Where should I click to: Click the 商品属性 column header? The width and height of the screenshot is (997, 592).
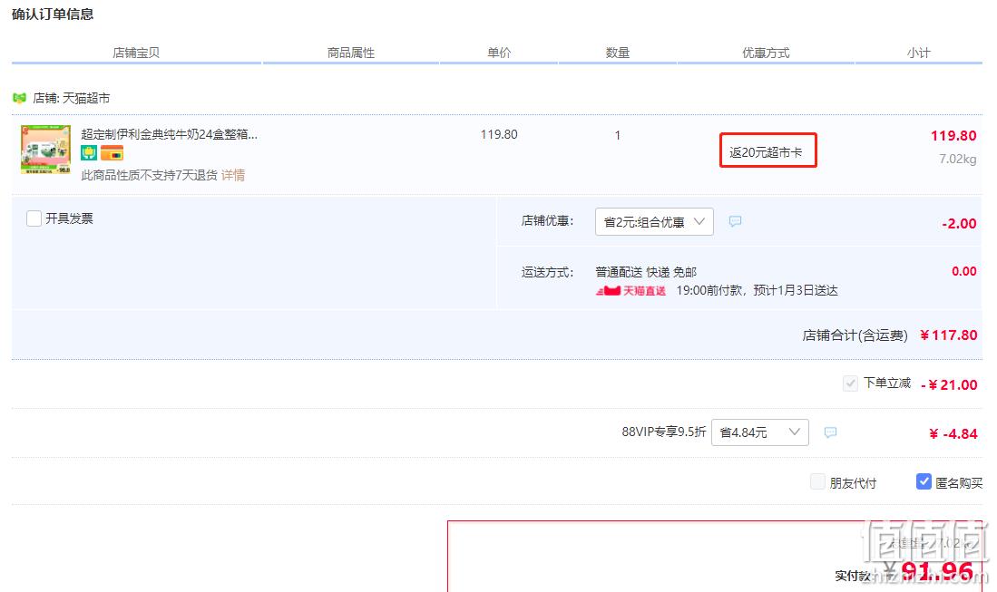click(x=351, y=53)
